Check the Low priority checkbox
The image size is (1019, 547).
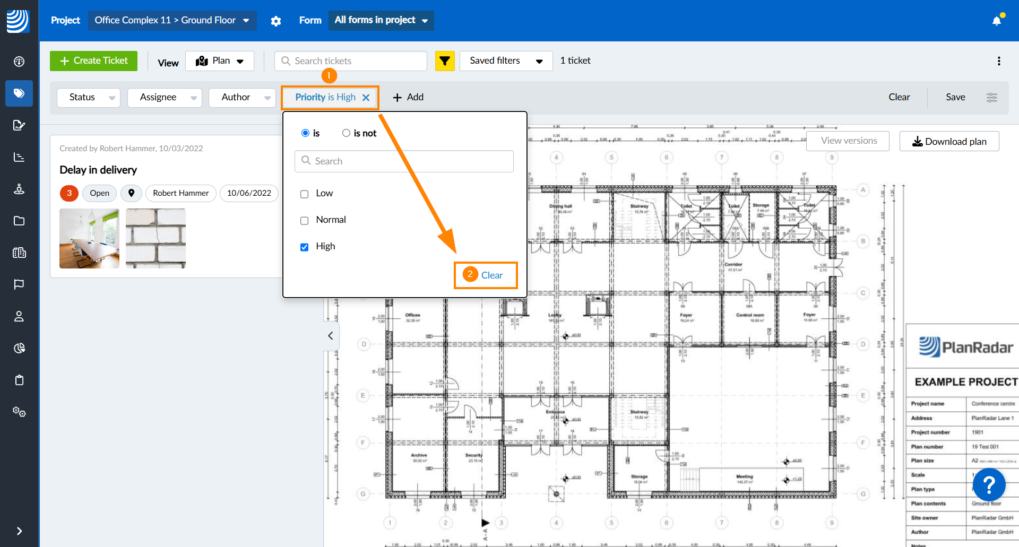coord(305,194)
